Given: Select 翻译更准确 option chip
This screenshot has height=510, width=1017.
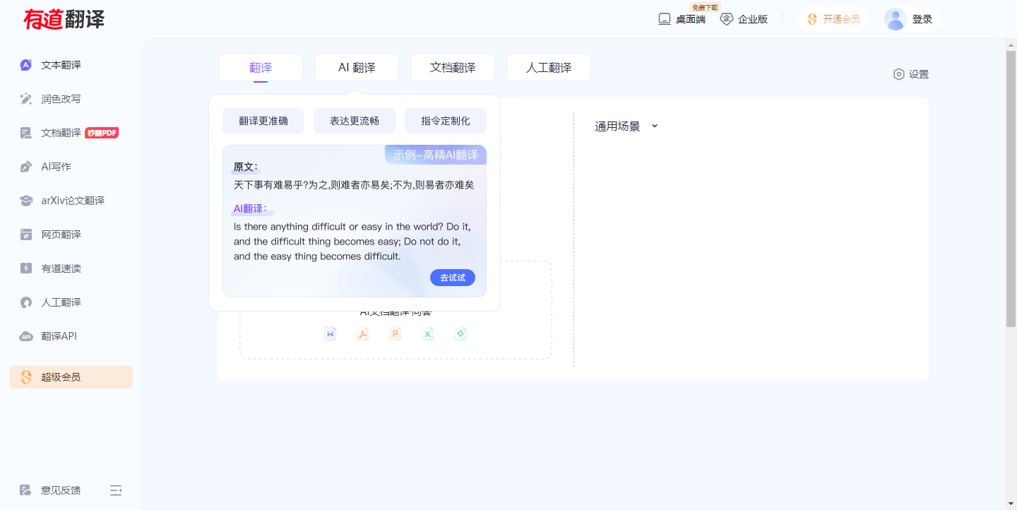Looking at the screenshot, I should click(x=263, y=121).
